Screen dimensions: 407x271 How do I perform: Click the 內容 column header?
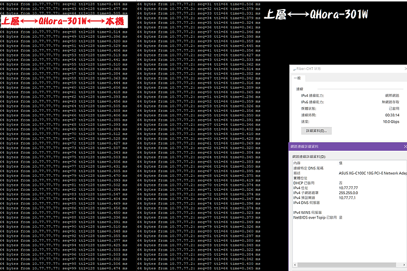pos(297,163)
